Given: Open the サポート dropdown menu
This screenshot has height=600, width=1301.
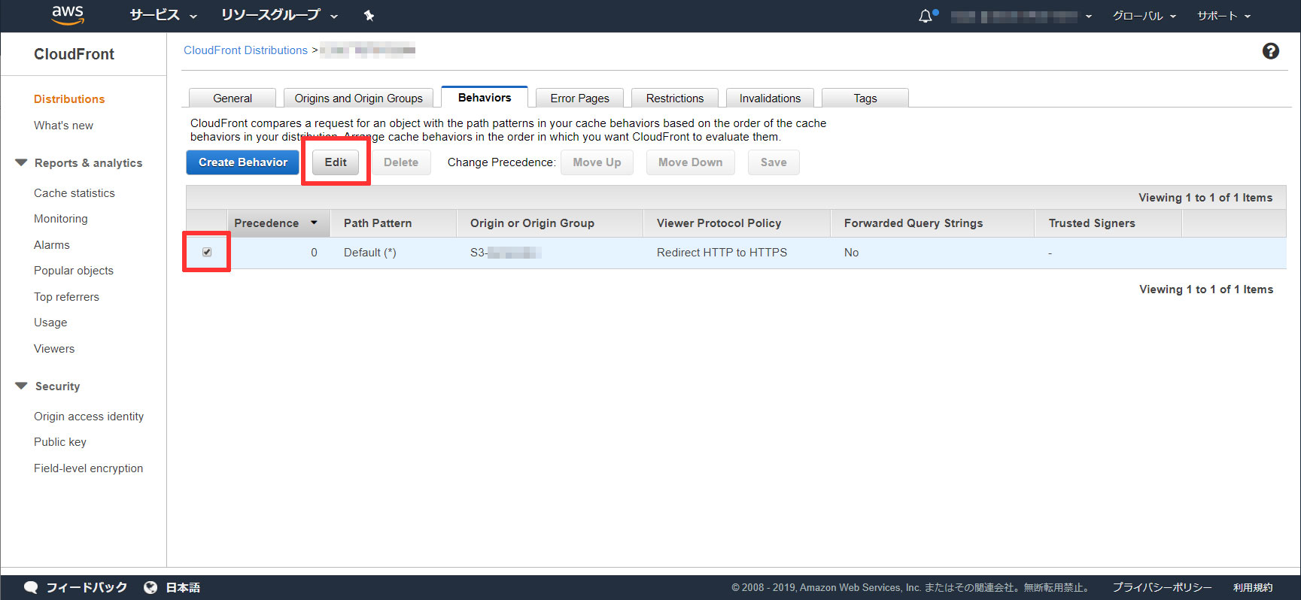Looking at the screenshot, I should coord(1223,16).
